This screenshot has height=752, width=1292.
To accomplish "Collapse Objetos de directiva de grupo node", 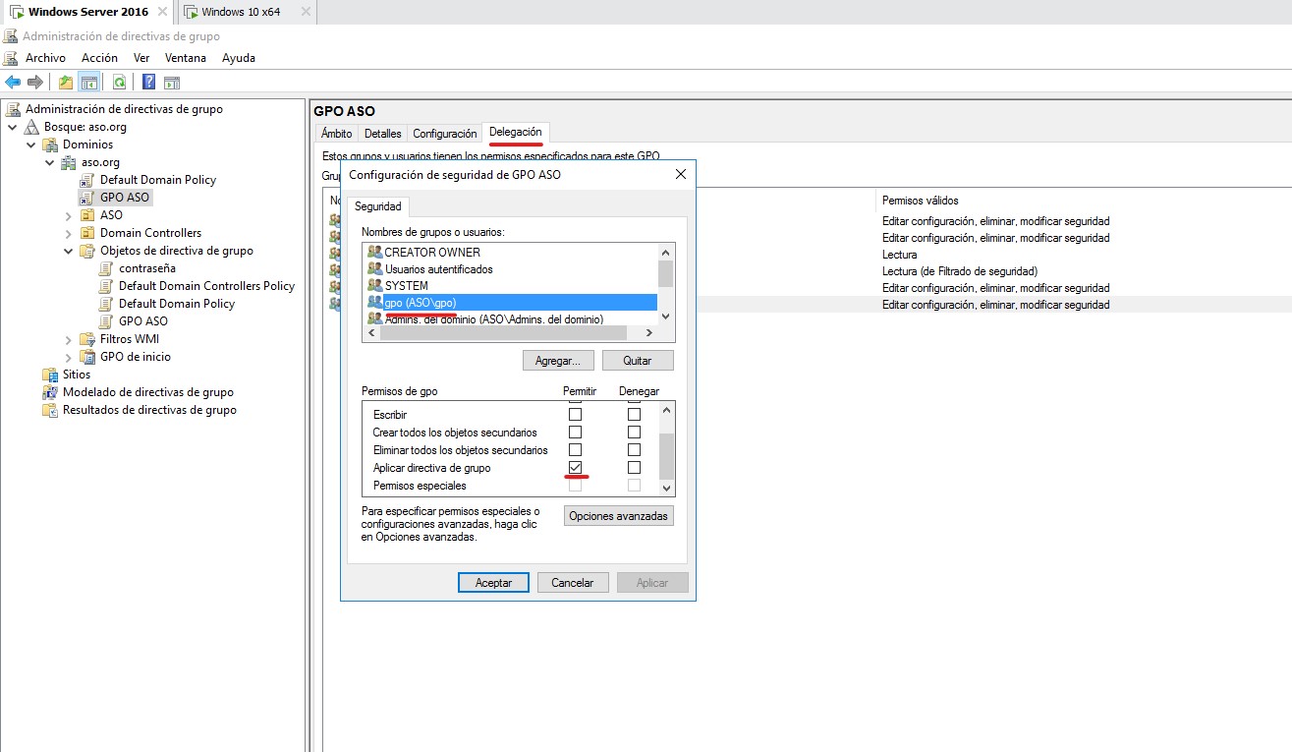I will click(69, 251).
